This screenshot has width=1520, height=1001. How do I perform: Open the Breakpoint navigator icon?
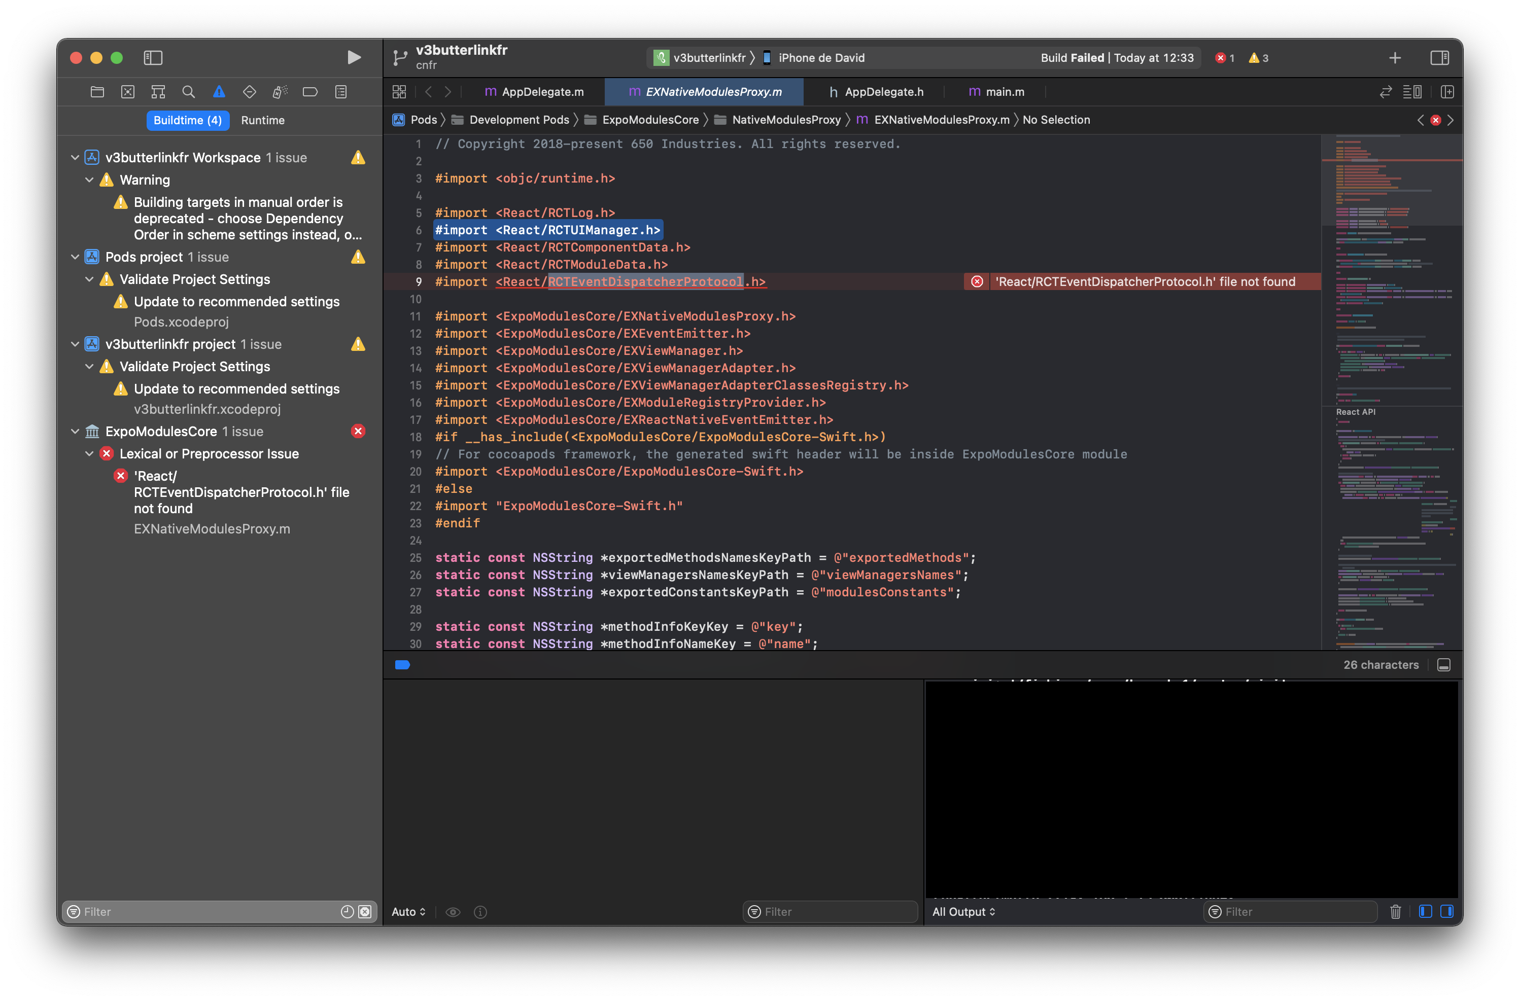pos(310,92)
